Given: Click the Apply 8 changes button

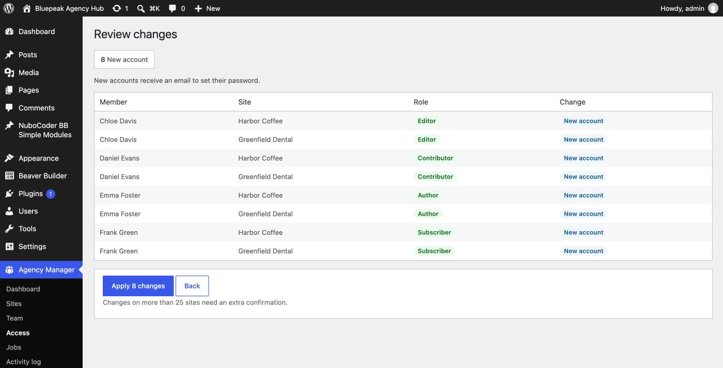Looking at the screenshot, I should [138, 286].
